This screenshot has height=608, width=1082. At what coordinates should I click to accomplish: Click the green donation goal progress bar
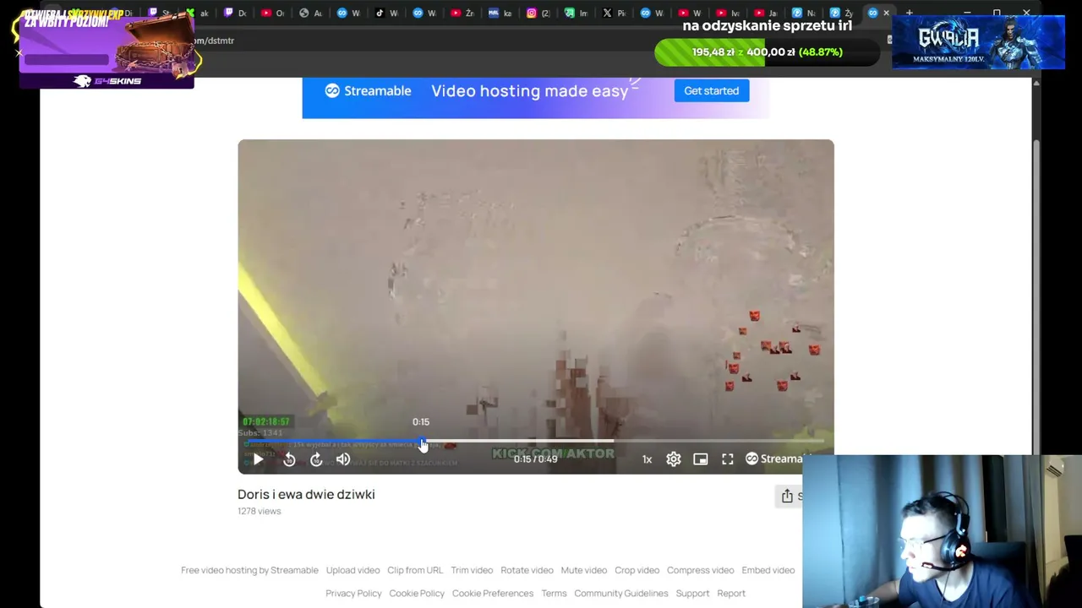pyautogui.click(x=768, y=52)
